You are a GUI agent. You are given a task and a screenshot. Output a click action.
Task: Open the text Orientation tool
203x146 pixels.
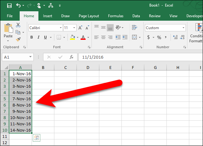coord(118,27)
